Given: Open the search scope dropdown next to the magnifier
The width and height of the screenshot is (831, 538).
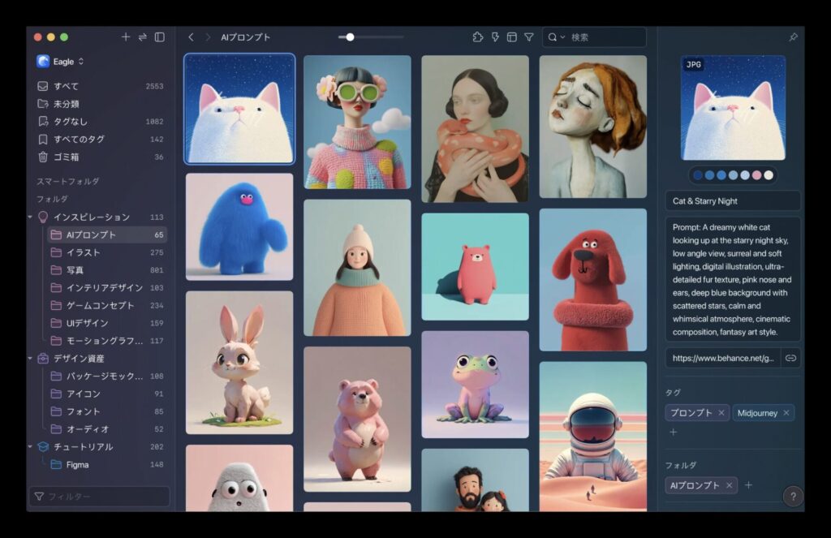Looking at the screenshot, I should pyautogui.click(x=563, y=37).
